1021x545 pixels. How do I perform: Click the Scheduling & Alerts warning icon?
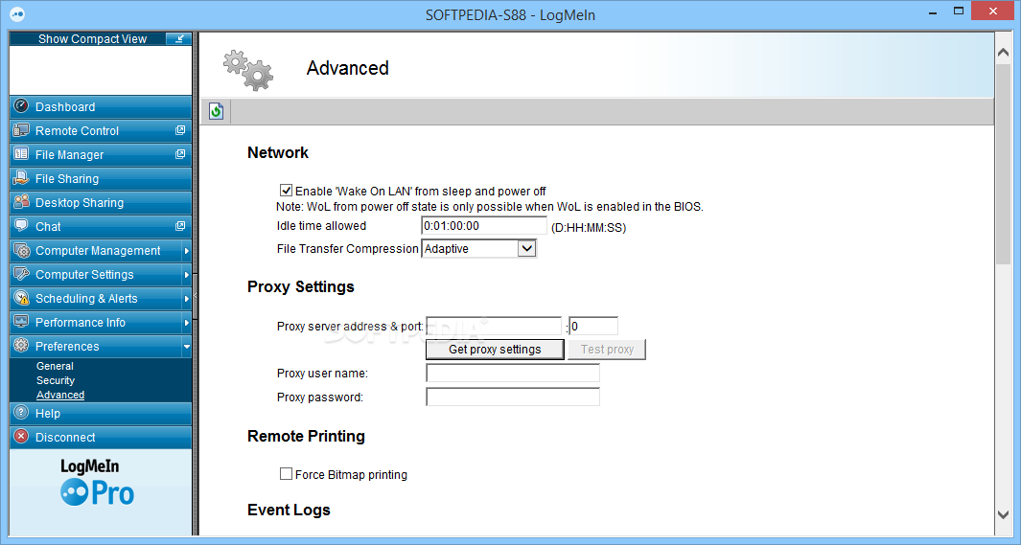click(21, 298)
